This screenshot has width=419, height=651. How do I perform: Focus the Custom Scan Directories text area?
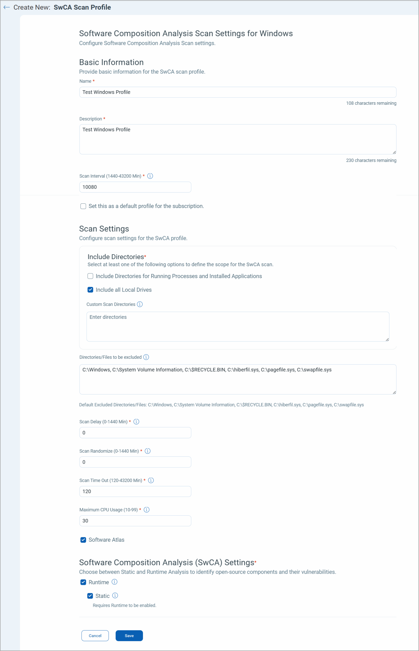tap(238, 327)
